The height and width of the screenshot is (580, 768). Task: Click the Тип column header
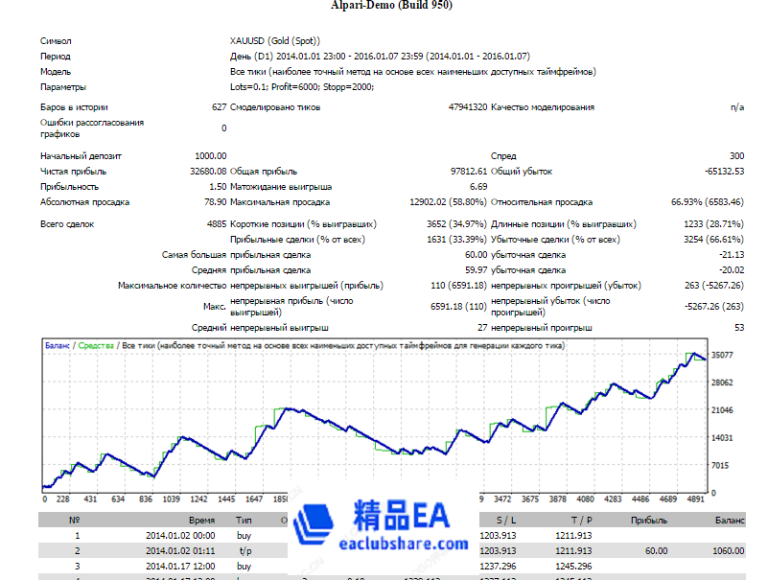[244, 520]
